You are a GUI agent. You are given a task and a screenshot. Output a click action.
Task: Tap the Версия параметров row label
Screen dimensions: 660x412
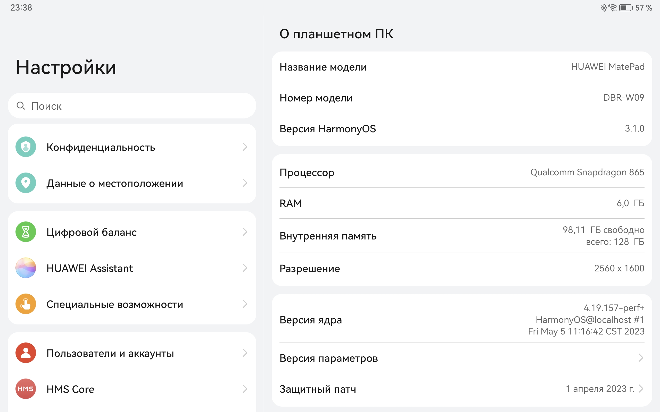[329, 358]
